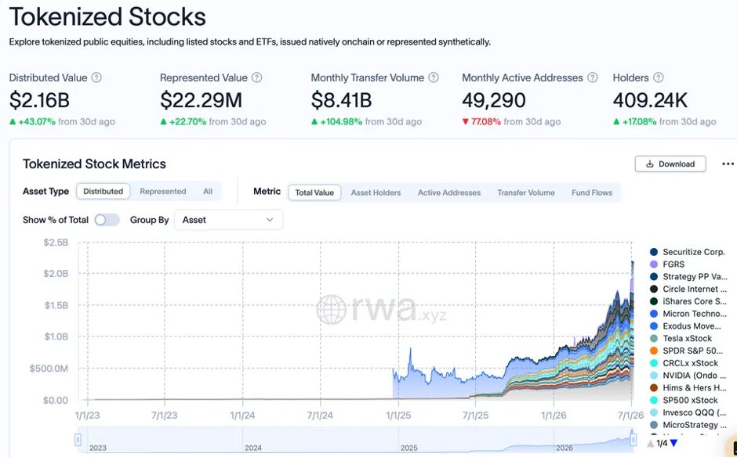The height and width of the screenshot is (457, 737).
Task: Click the 409.24K Holders figure
Action: (x=650, y=100)
